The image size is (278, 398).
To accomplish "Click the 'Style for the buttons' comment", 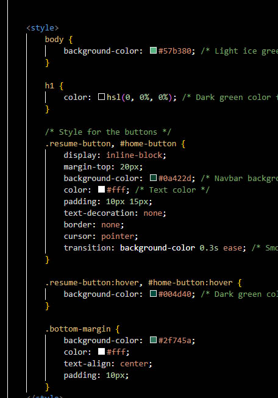I will coord(108,132).
